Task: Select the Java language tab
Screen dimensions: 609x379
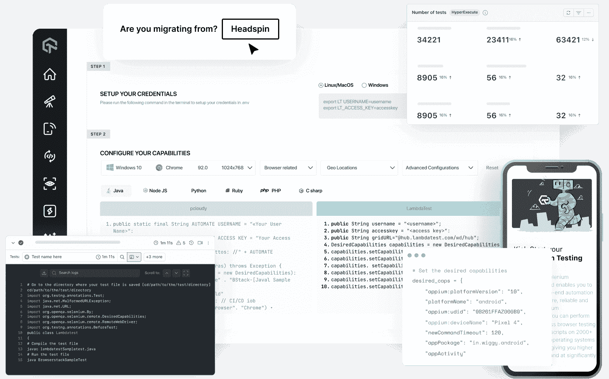Action: [x=115, y=191]
